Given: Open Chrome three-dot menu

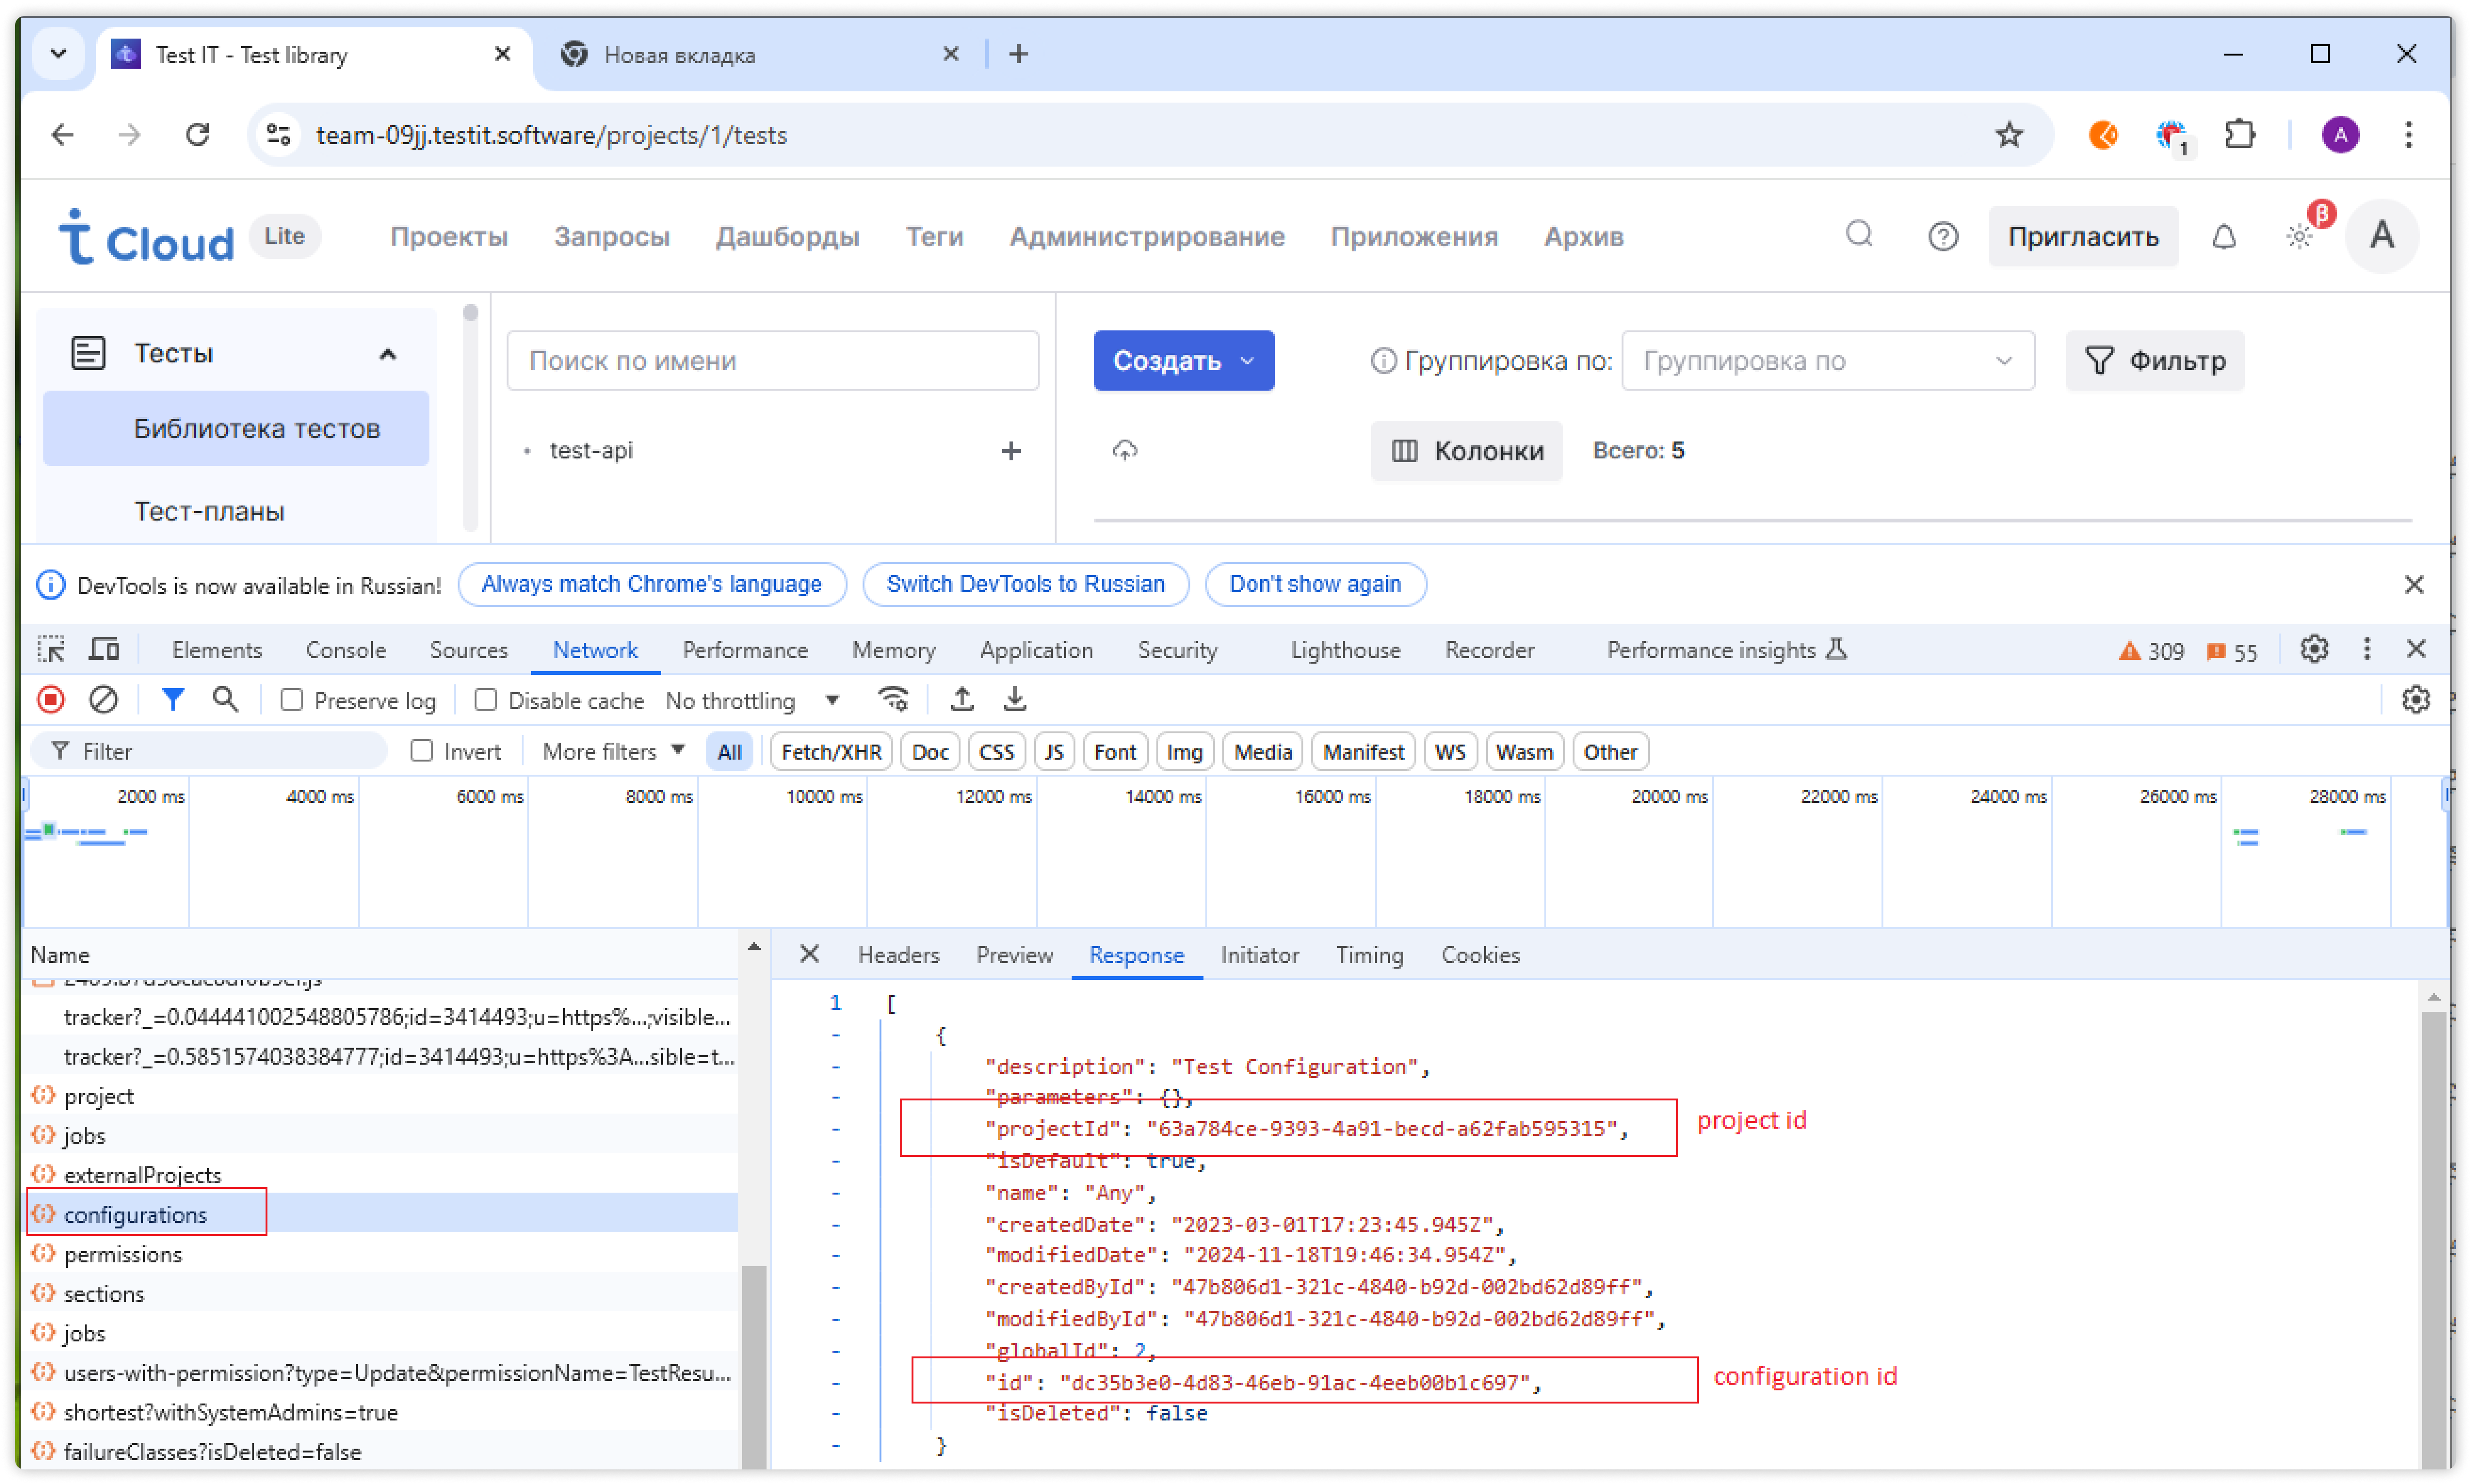Looking at the screenshot, I should (2409, 135).
